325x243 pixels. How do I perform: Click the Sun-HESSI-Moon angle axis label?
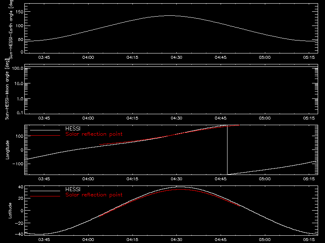coord(7,89)
